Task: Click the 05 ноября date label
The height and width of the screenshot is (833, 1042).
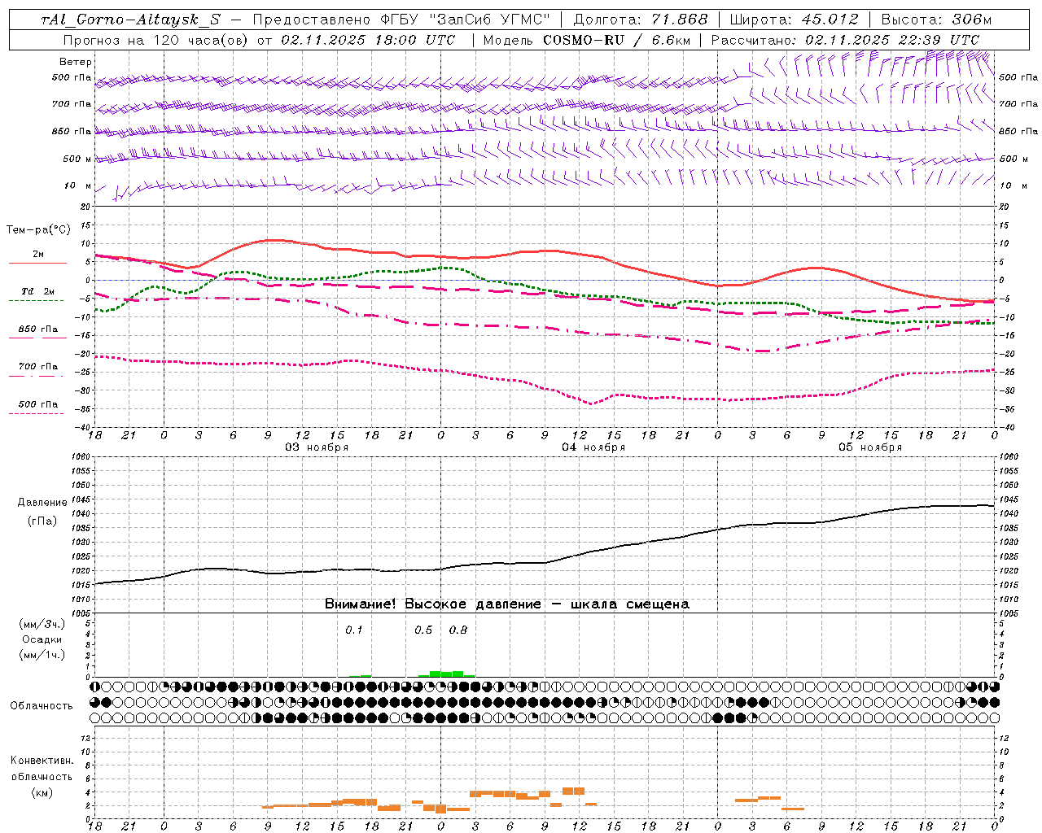Action: (870, 447)
